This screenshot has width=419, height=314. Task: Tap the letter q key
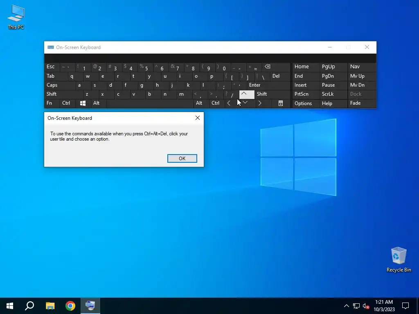pyautogui.click(x=75, y=76)
